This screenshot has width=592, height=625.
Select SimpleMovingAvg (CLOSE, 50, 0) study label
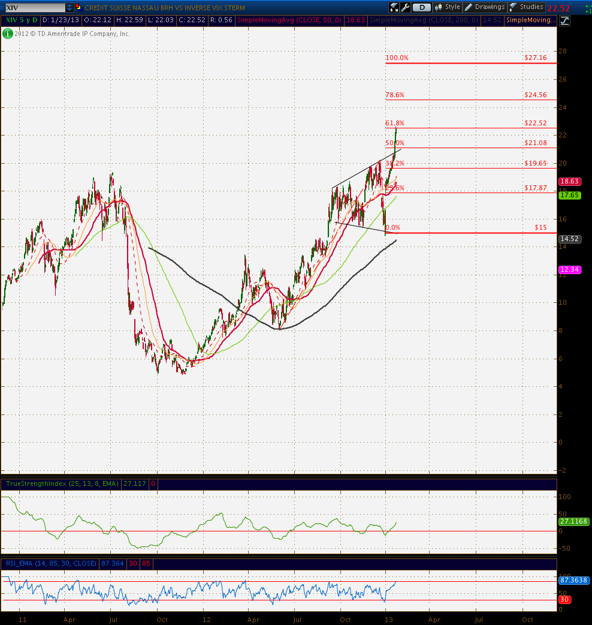289,20
